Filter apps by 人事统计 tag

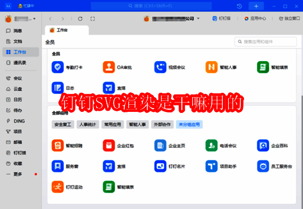click(88, 124)
